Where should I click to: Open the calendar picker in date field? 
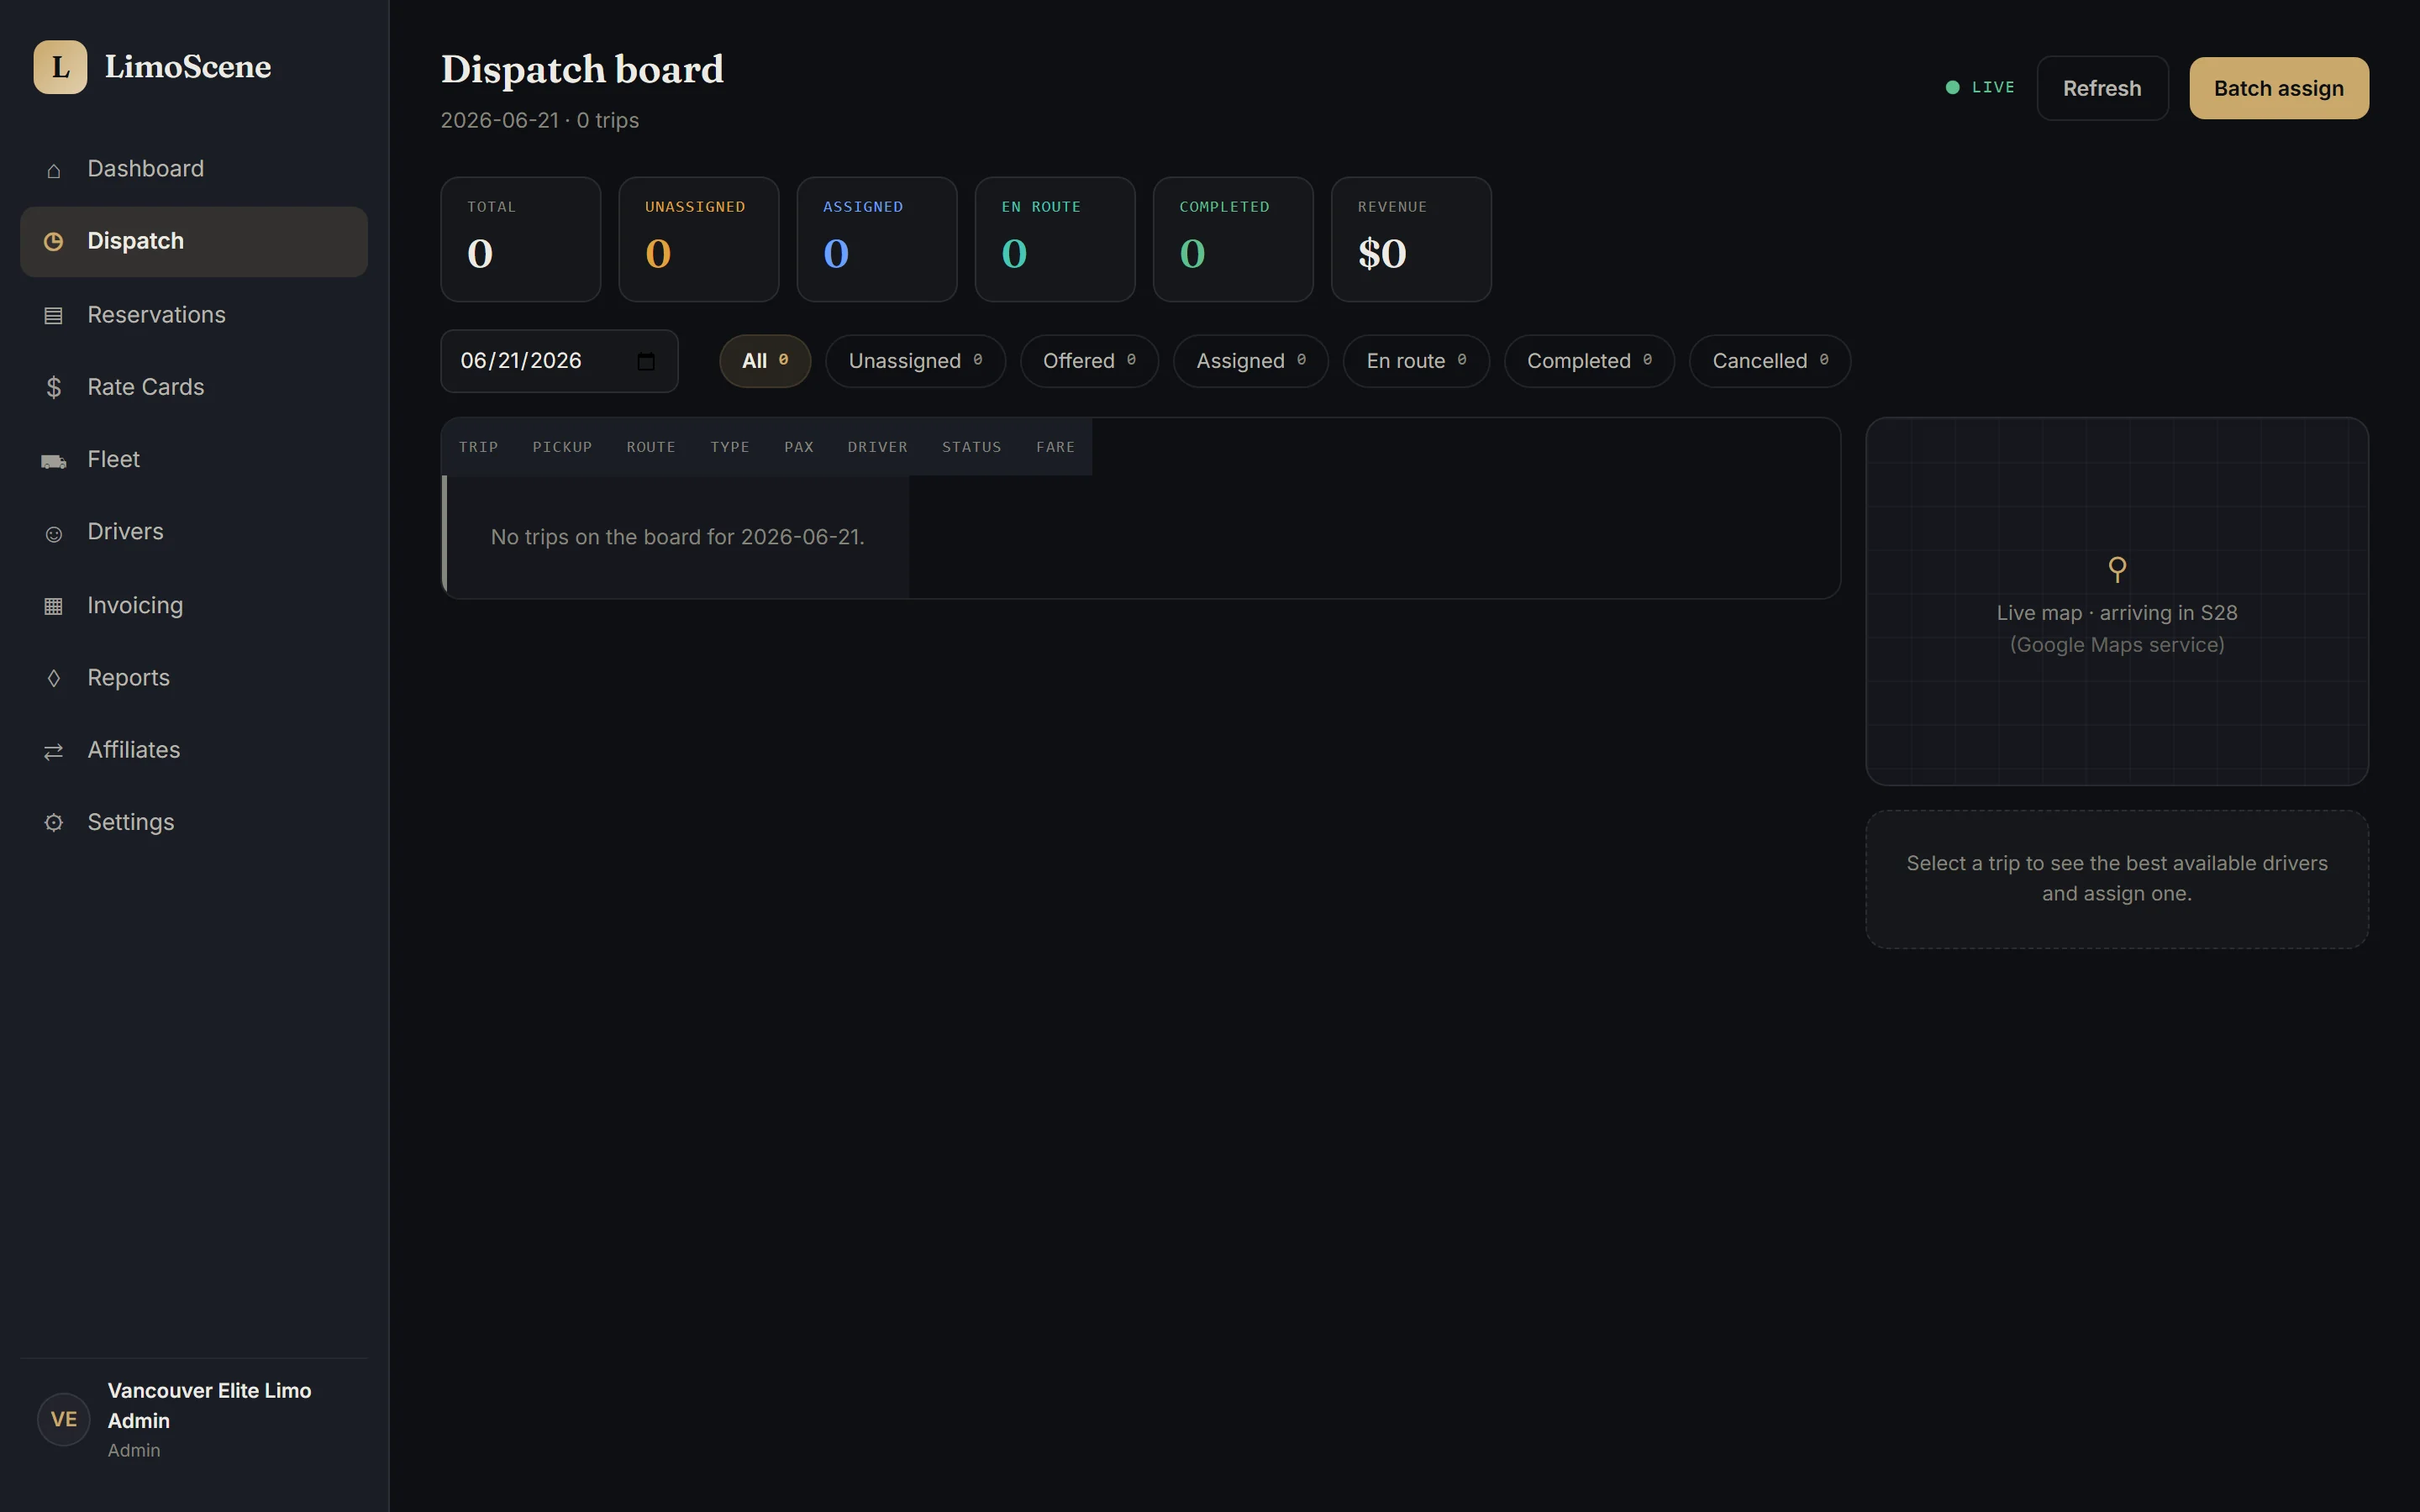(646, 361)
